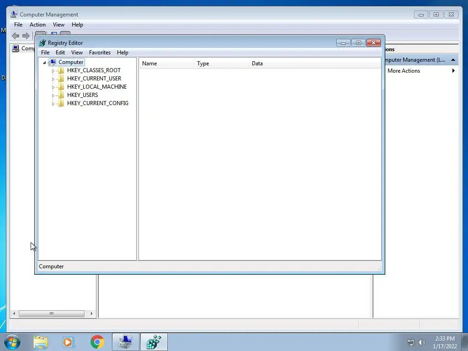Select HKEY_CURRENT_CONFIG text label
This screenshot has height=351, width=468.
coord(98,103)
